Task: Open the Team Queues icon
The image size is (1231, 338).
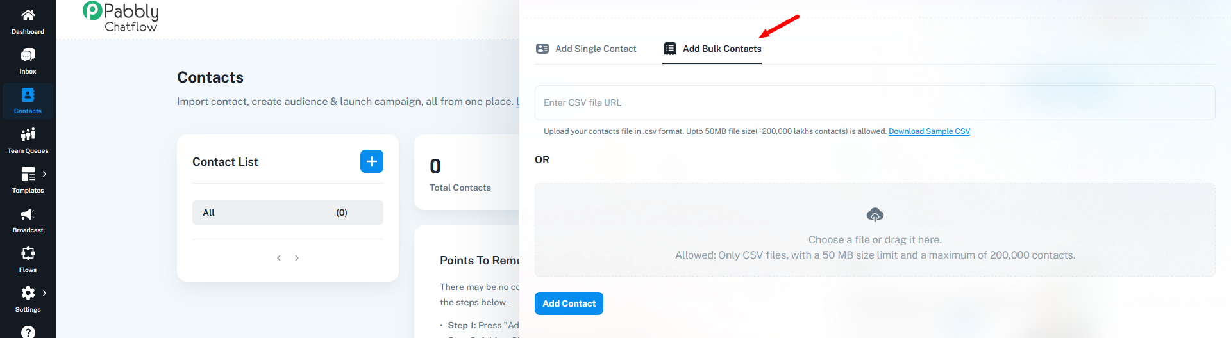Action: [28, 134]
